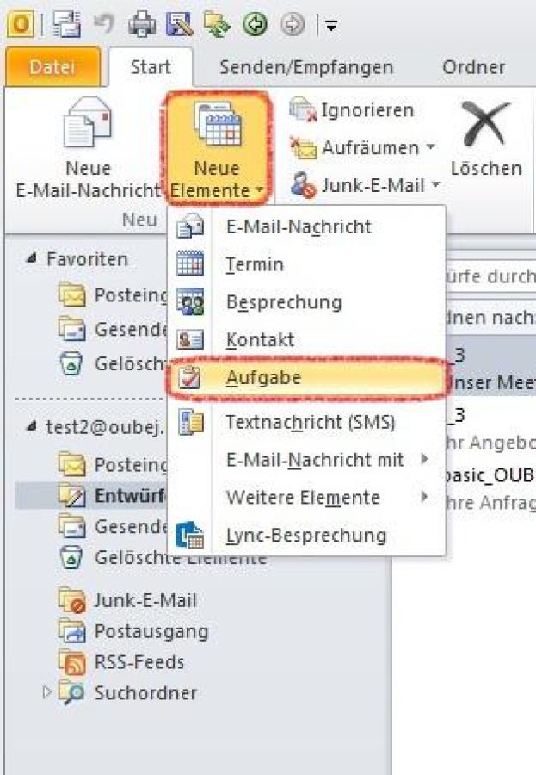
Task: Click the undo arrow in quick access toolbar
Action: click(104, 24)
